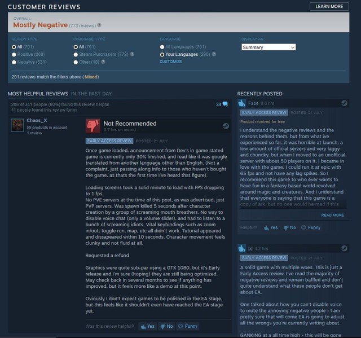Screen dimensions: 361x338
Task: Select the Negative (531) review type
Action: point(29,62)
